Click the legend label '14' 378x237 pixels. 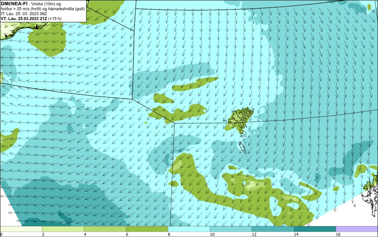point(296,234)
